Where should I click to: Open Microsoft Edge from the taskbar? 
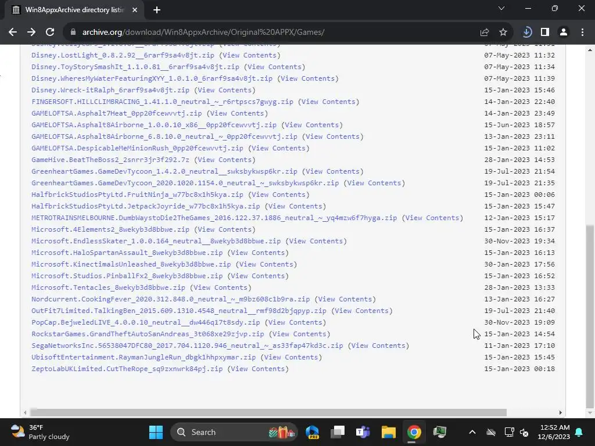pyautogui.click(x=312, y=432)
